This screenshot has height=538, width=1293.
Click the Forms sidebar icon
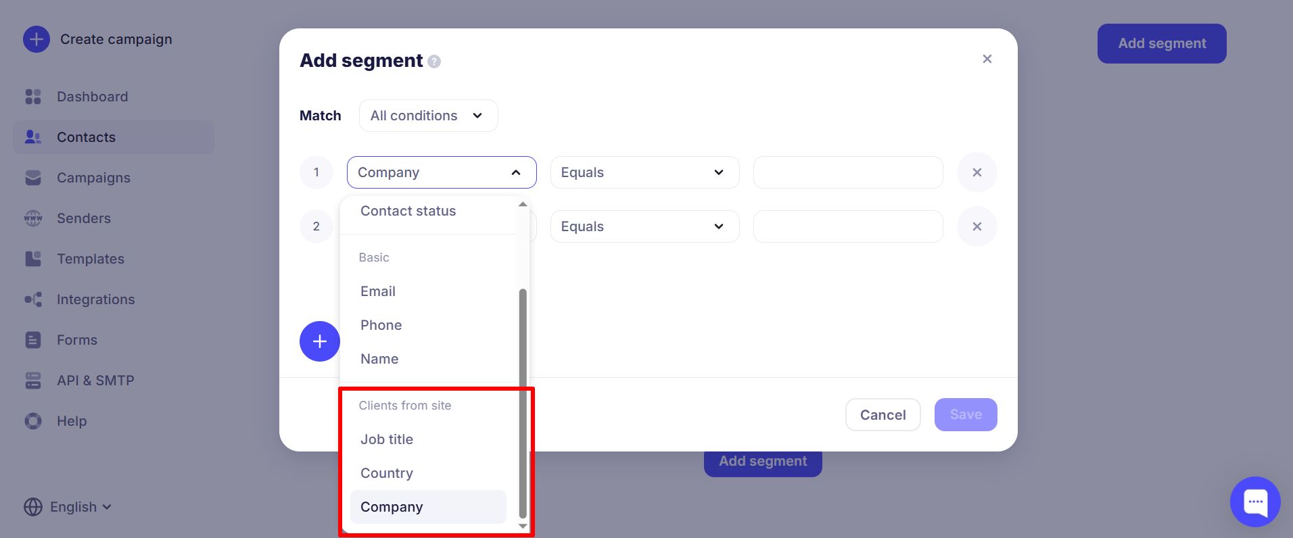[33, 340]
